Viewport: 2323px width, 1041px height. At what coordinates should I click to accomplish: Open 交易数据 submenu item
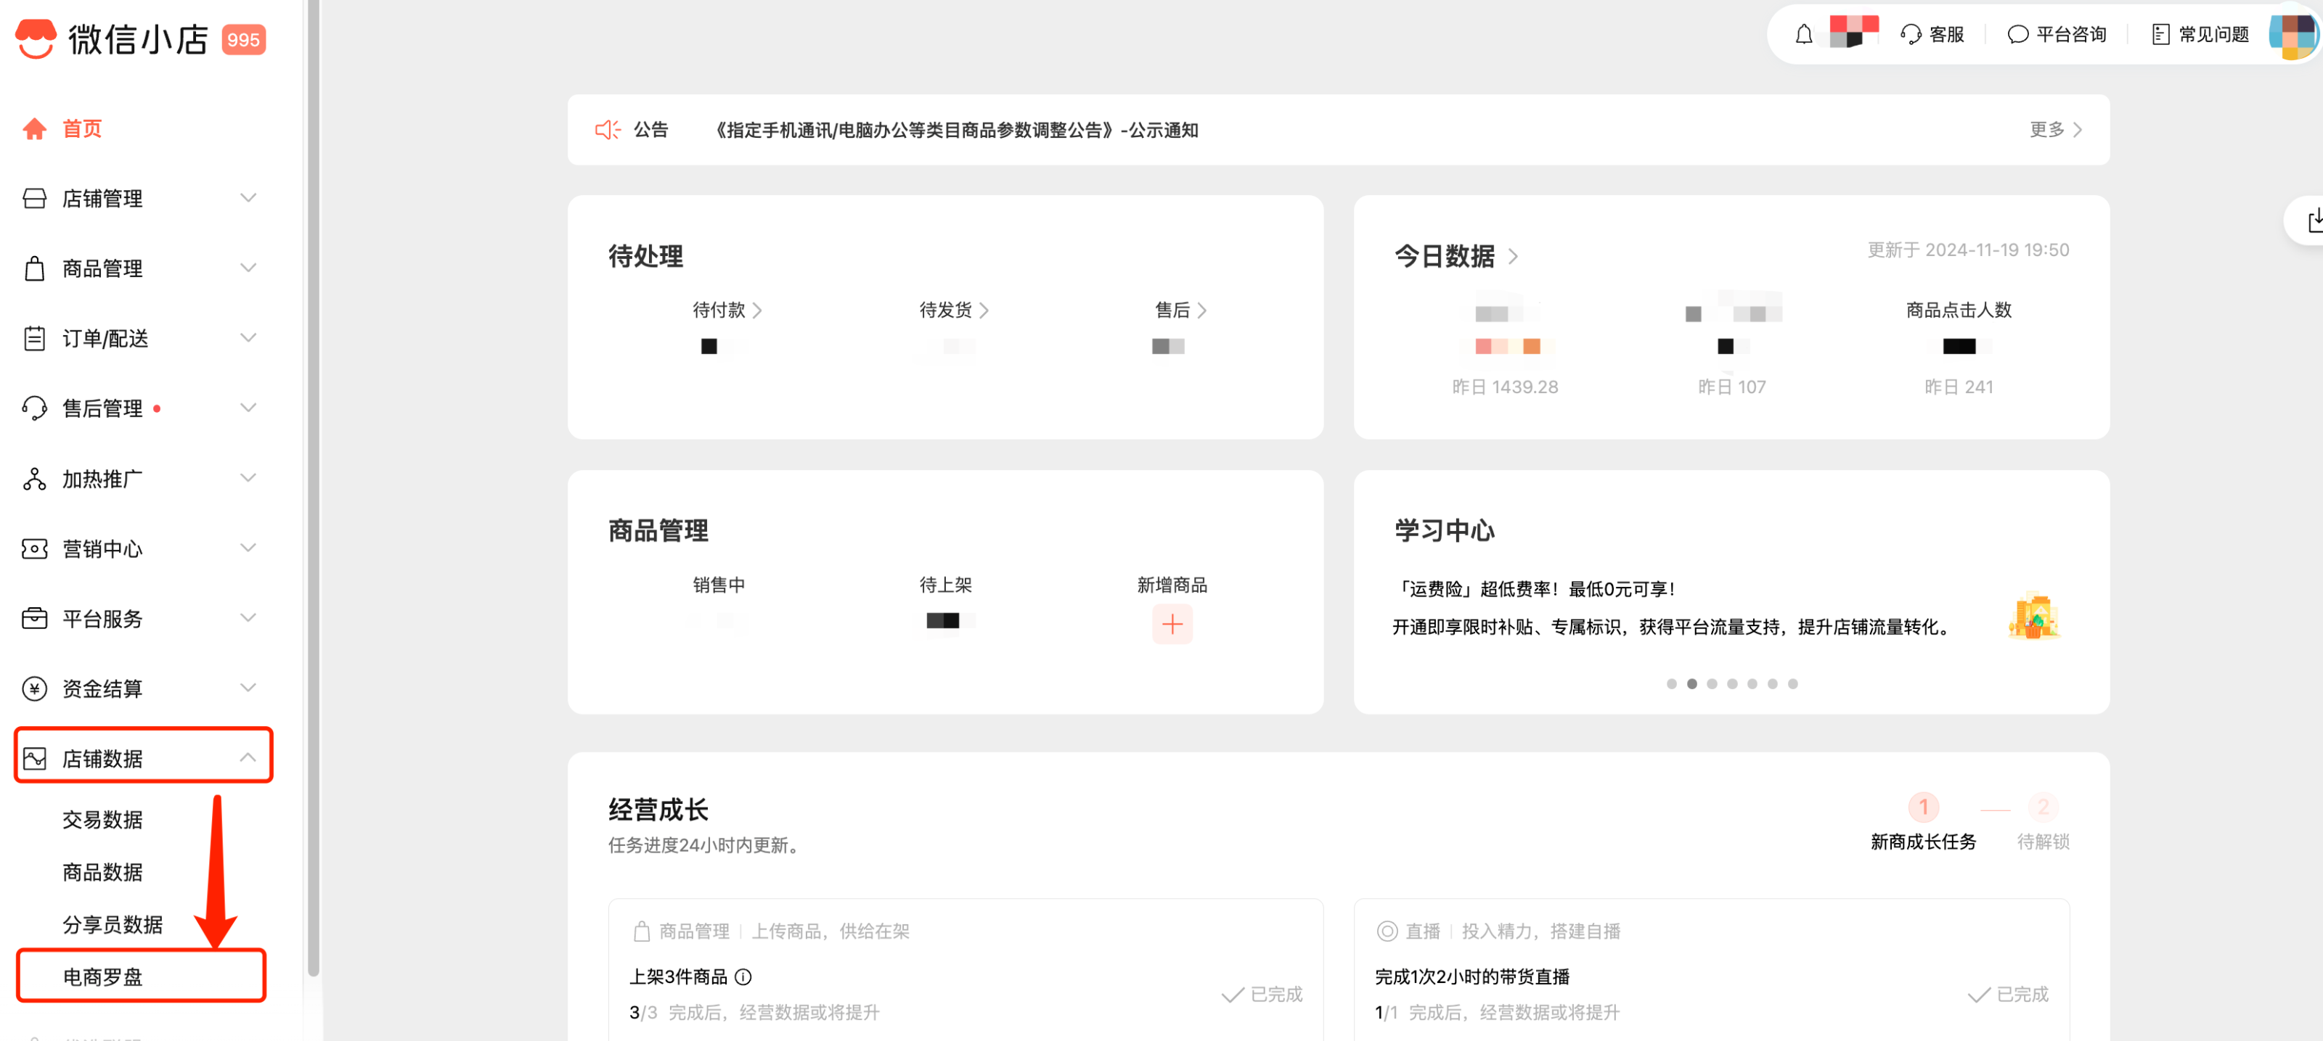[x=103, y=819]
